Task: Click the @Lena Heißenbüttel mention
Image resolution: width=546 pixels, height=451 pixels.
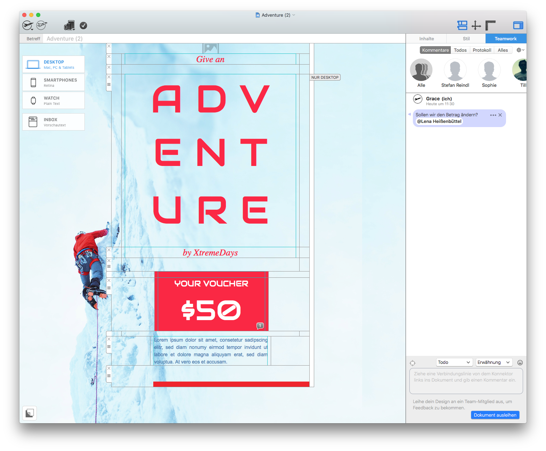Action: pyautogui.click(x=439, y=121)
